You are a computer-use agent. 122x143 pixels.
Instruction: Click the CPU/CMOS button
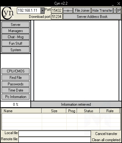[x=16, y=71]
